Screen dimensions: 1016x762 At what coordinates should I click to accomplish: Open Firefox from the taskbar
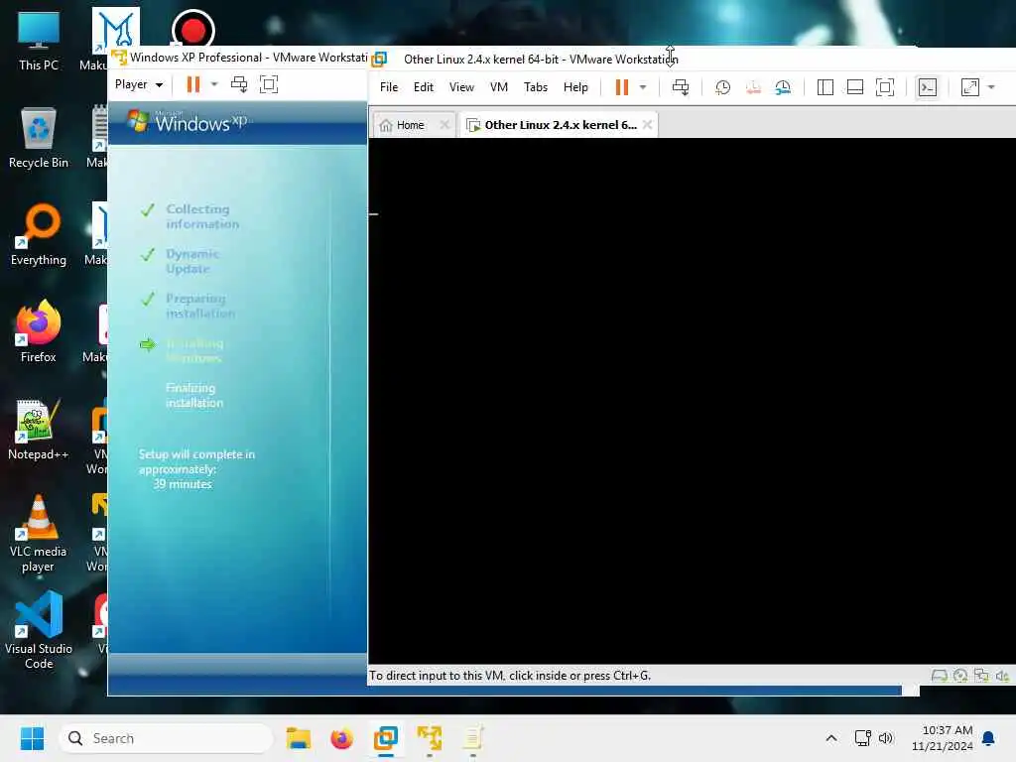341,738
